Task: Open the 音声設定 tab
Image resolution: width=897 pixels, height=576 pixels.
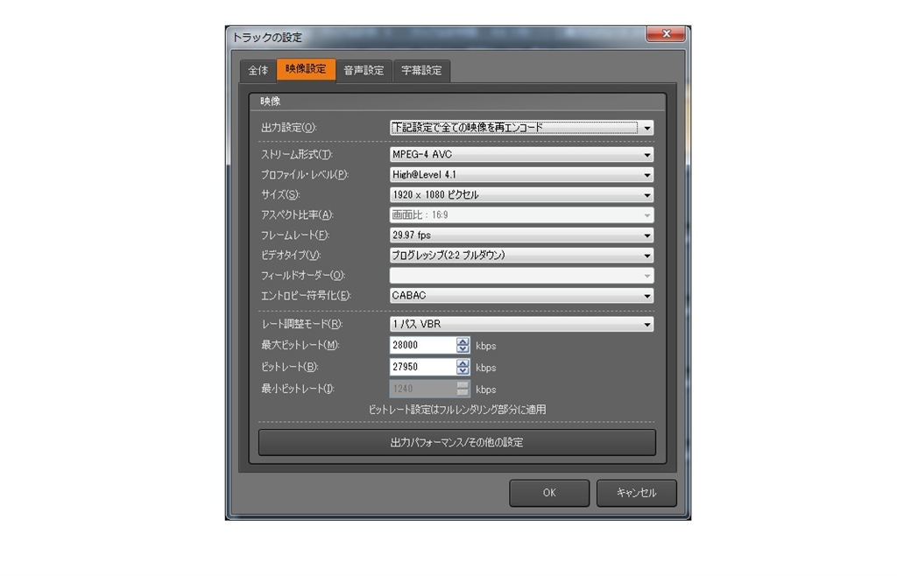Action: (x=364, y=71)
